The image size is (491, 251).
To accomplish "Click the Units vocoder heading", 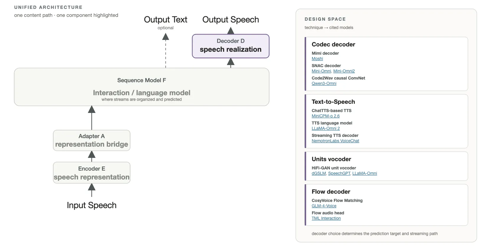I will pos(331,159).
